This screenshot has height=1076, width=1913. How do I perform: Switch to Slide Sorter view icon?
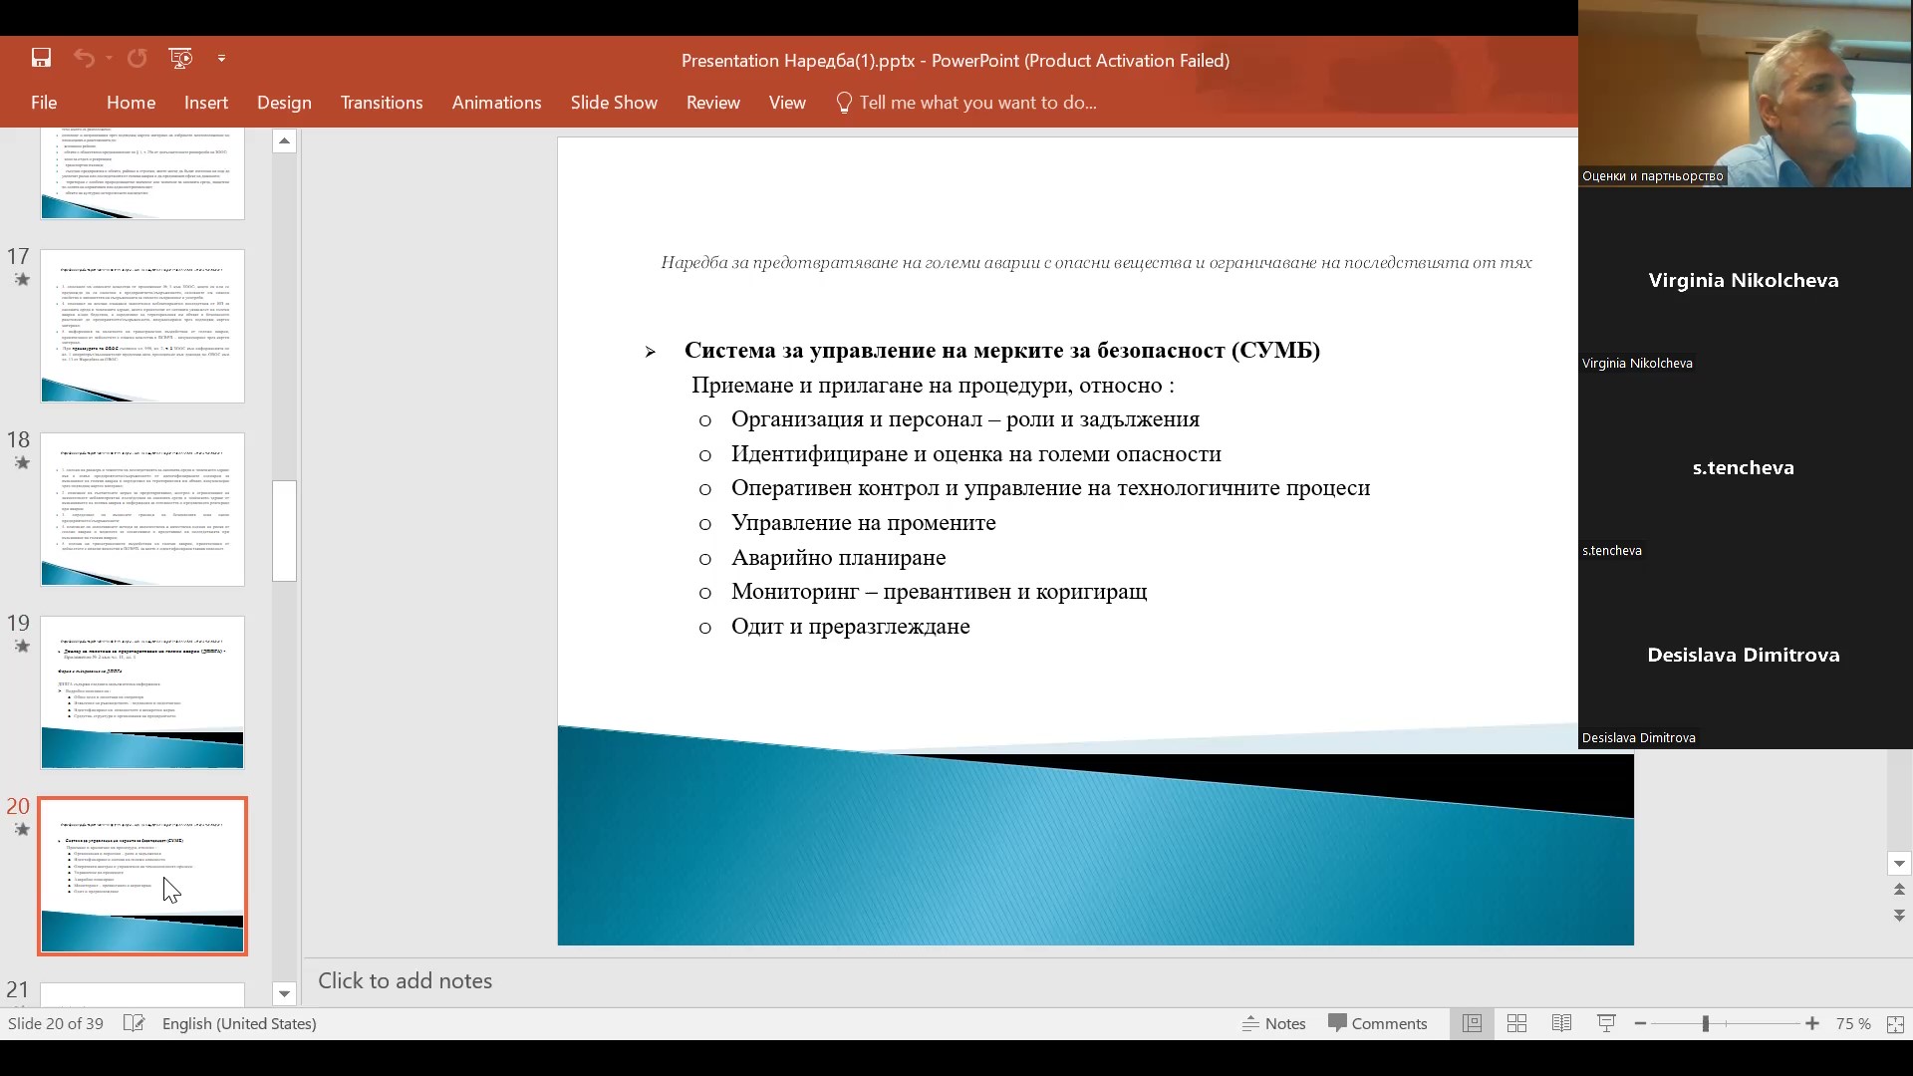(x=1516, y=1023)
